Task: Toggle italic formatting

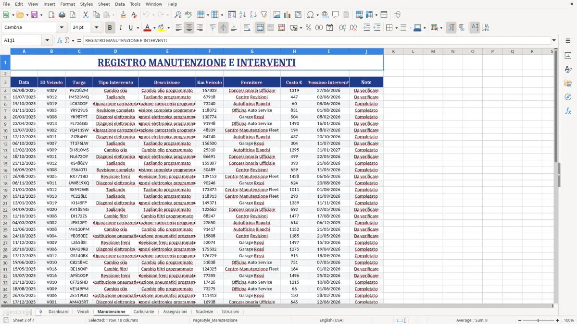Action: [x=121, y=27]
